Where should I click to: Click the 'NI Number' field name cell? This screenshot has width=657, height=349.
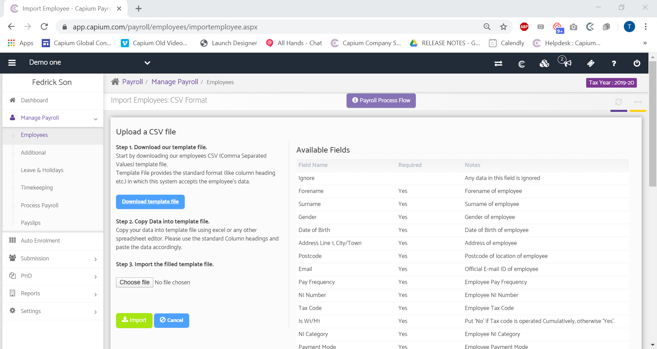coord(312,295)
